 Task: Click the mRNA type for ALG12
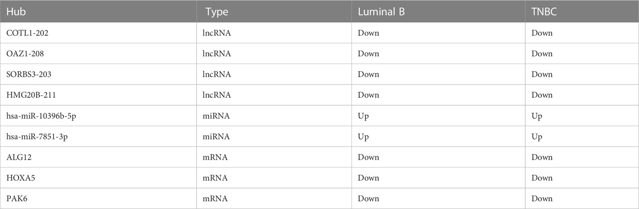[x=217, y=158]
